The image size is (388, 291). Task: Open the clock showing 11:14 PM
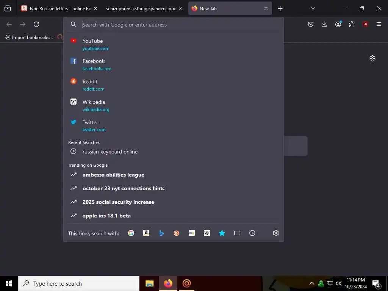(x=356, y=283)
